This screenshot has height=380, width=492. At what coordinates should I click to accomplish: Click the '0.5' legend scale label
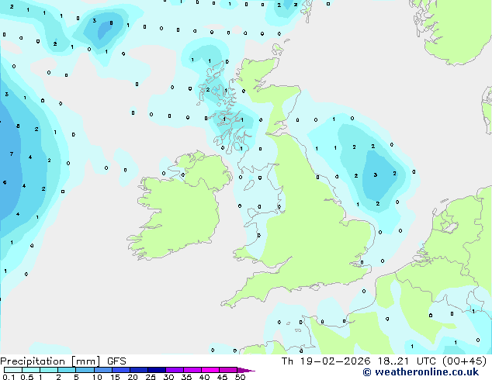26,377
